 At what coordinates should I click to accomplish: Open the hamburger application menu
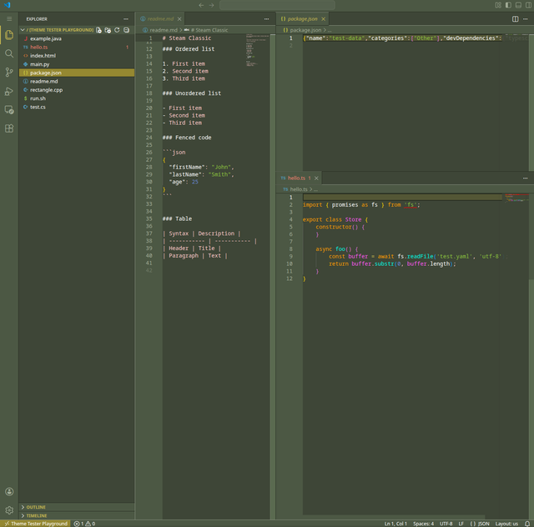[x=9, y=18]
